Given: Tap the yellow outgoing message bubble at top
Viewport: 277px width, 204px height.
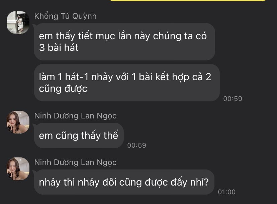Looking at the screenshot, I should tap(188, 1).
